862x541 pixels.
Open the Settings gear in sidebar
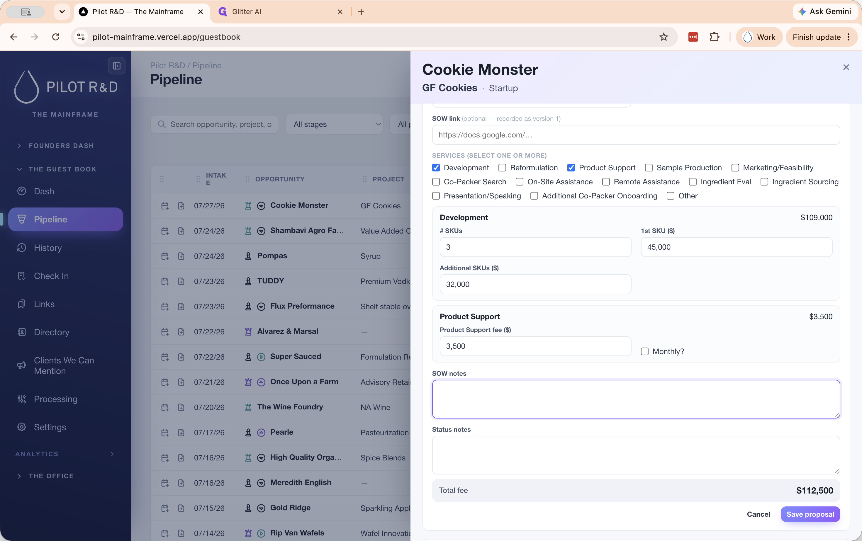pyautogui.click(x=22, y=427)
